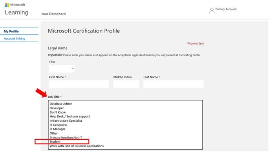The width and height of the screenshot is (269, 153).
Task: Select Other as job title
Action: click(53, 133)
